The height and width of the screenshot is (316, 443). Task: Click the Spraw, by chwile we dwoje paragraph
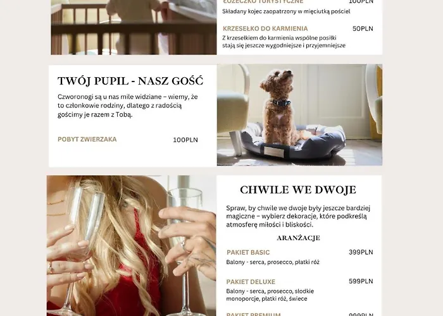point(298,216)
